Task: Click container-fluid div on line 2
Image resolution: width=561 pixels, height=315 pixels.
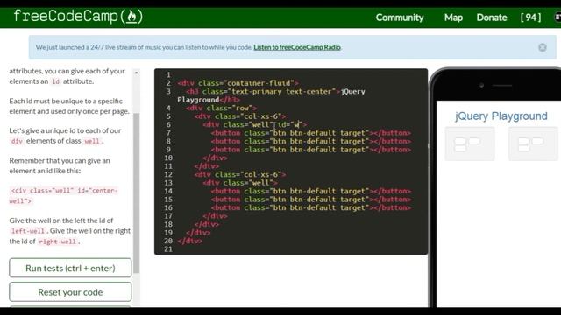Action: tap(238, 83)
